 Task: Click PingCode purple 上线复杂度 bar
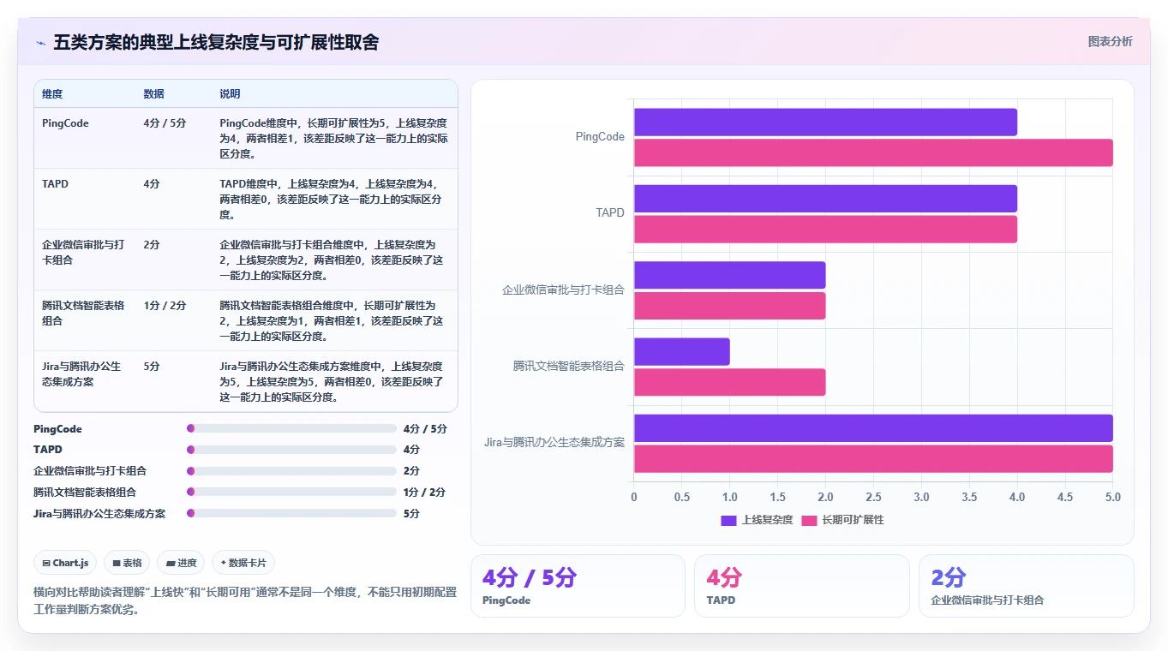825,122
